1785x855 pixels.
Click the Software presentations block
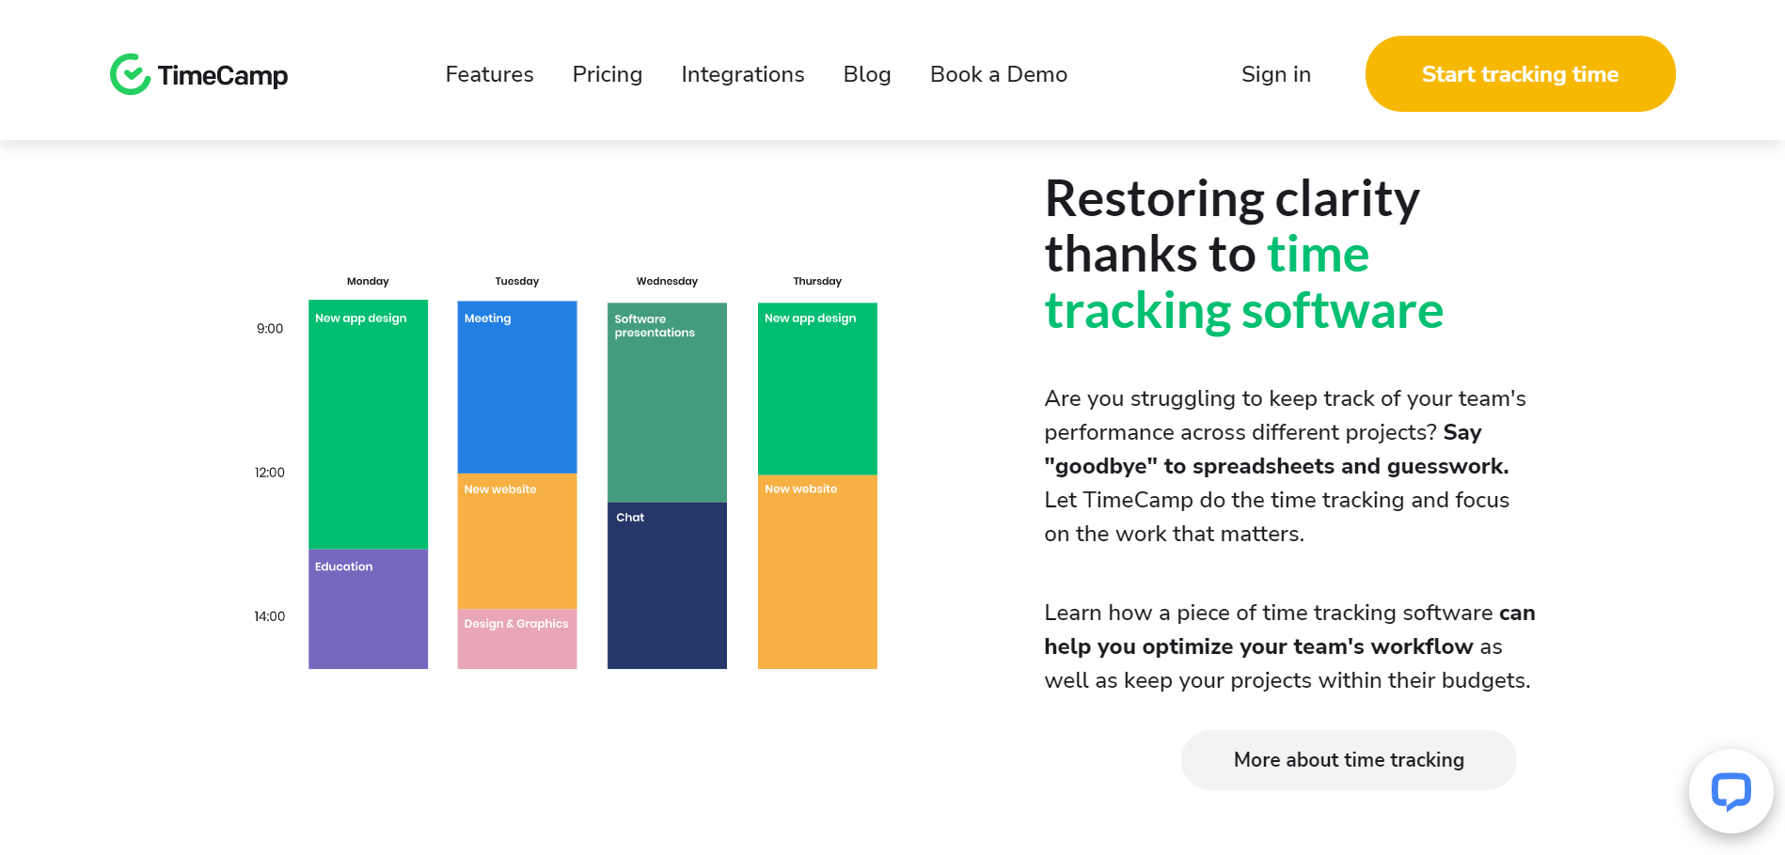click(667, 402)
